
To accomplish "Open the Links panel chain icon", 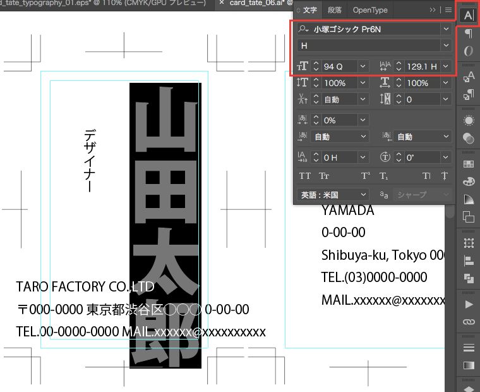I will click(x=468, y=322).
